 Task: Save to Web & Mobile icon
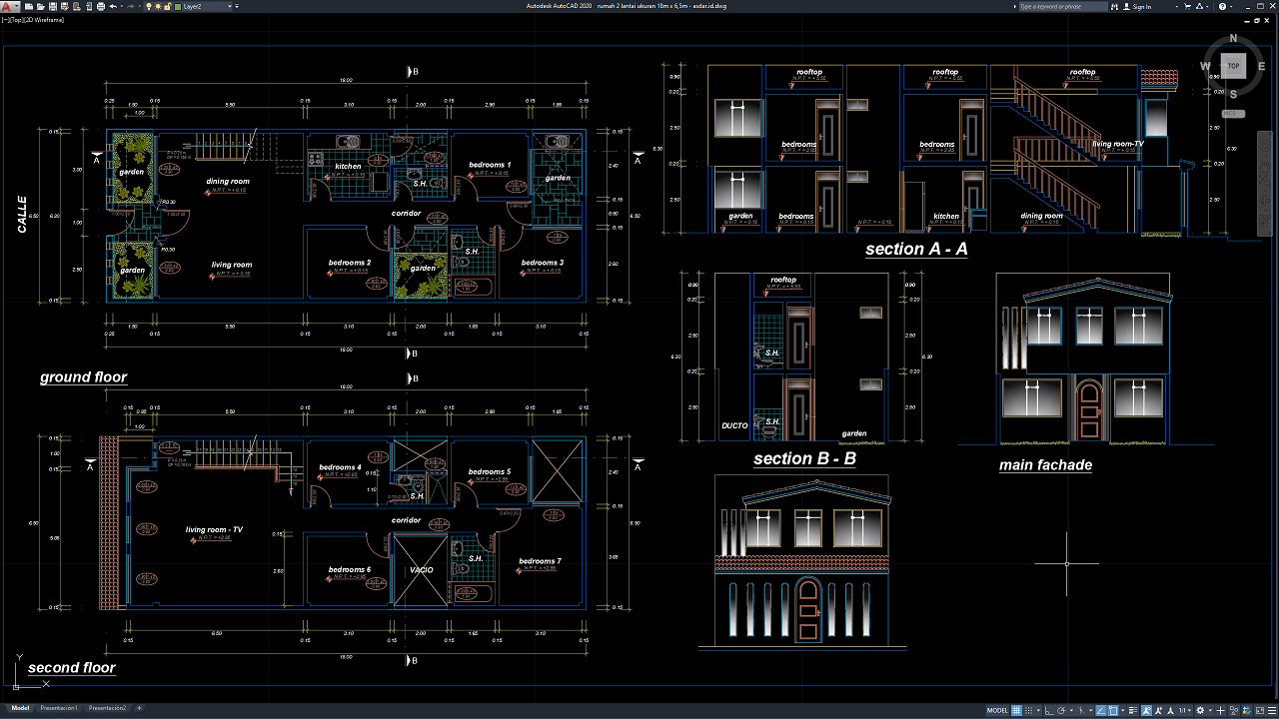[89, 6]
